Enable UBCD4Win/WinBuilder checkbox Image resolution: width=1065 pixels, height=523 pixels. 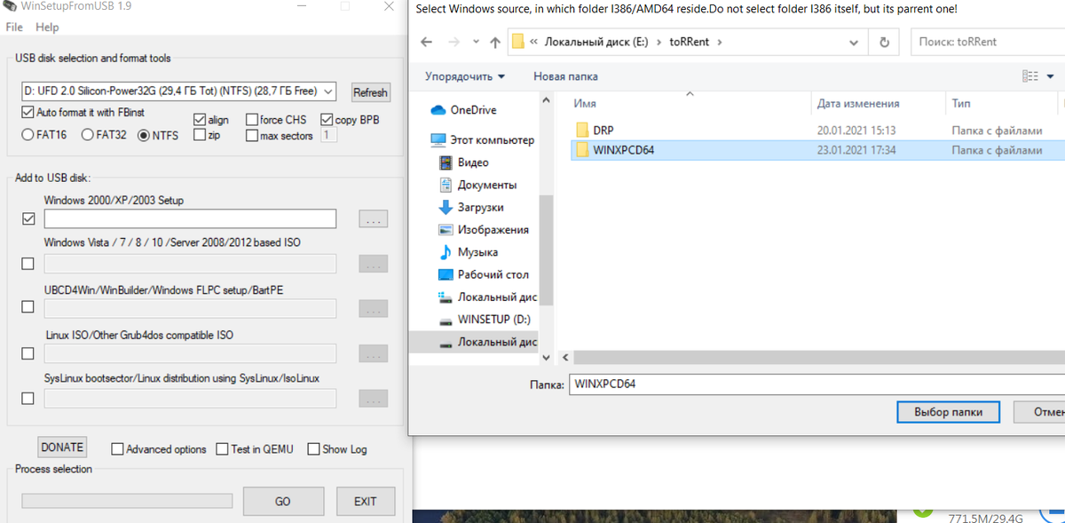pos(28,307)
